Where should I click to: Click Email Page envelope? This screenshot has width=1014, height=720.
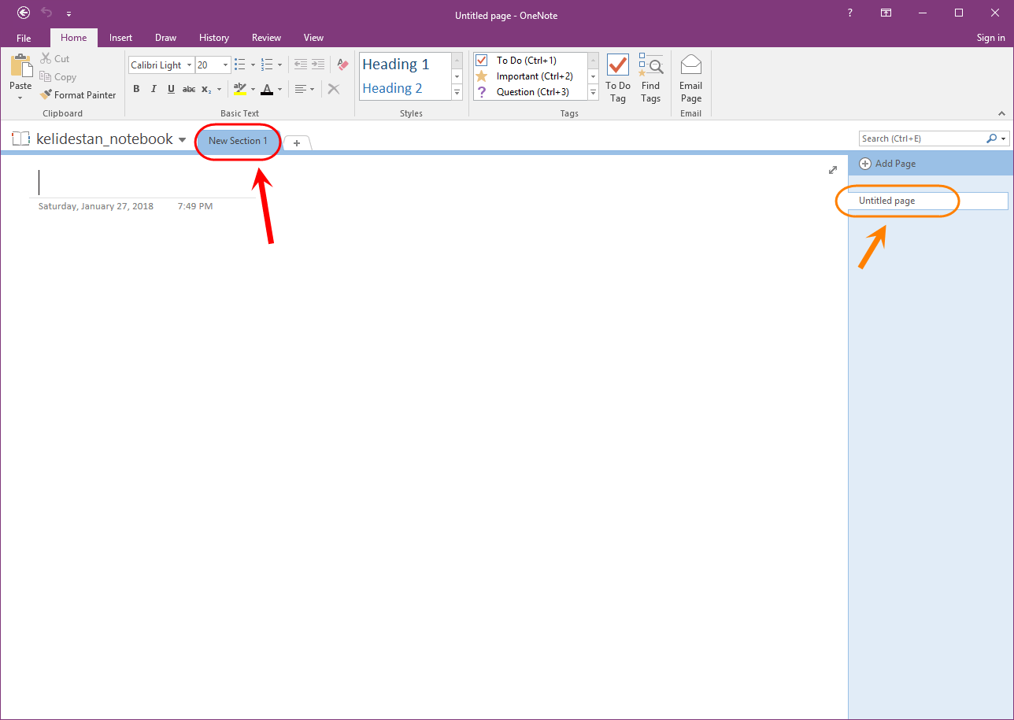(690, 78)
